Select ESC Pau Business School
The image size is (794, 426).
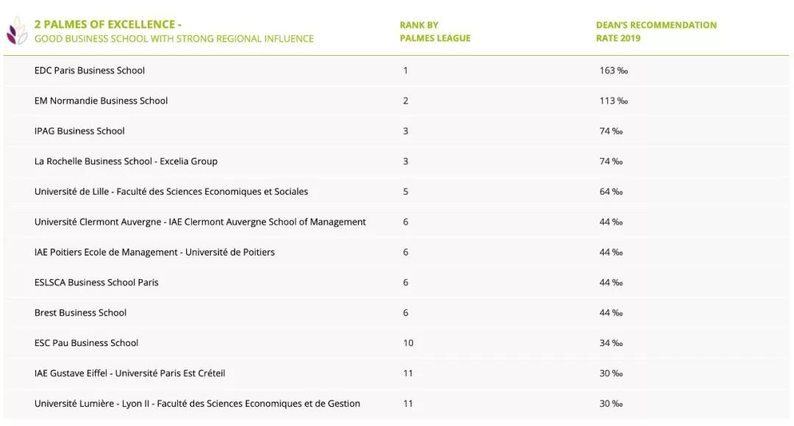(86, 343)
